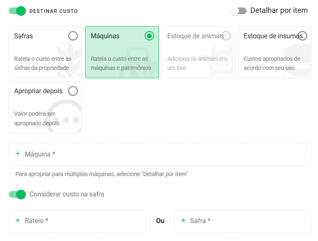This screenshot has width=318, height=241.
Task: Click the Estoque de insumos card title
Action: tap(273, 36)
